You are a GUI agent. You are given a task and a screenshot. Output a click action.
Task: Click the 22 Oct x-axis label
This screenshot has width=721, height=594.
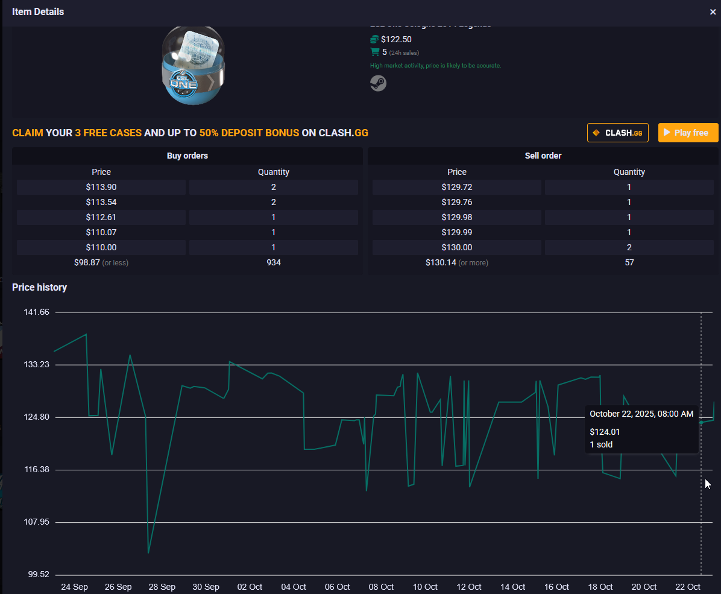tap(688, 587)
